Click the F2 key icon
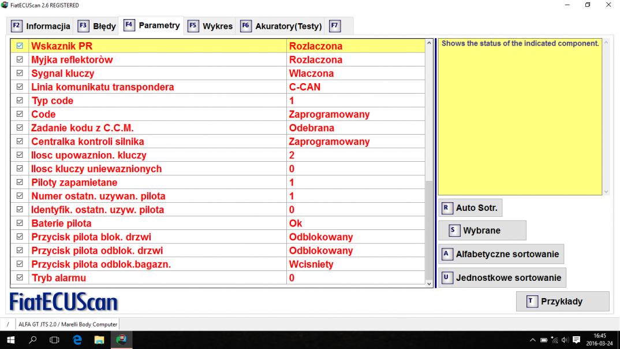Screen dimensions: 620x349 point(16,26)
